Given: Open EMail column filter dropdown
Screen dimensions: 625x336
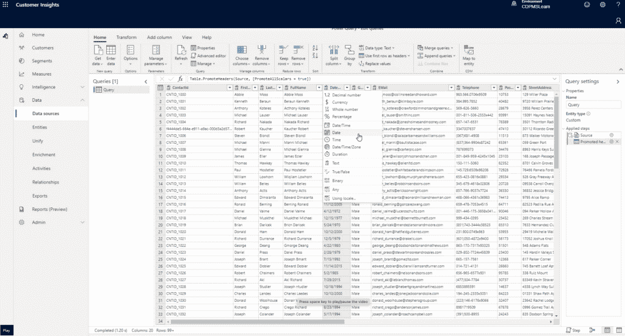Looking at the screenshot, I should coord(451,88).
